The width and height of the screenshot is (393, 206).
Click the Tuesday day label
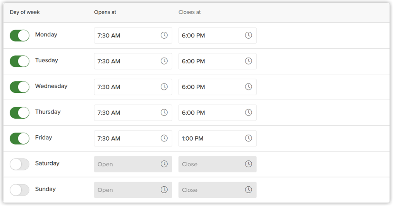coord(46,60)
